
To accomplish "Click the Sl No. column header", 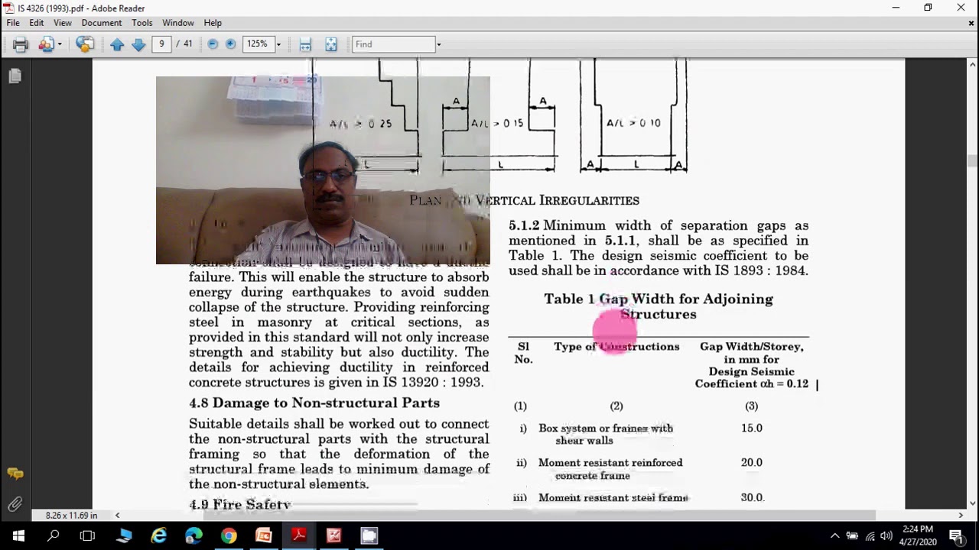I will (524, 353).
